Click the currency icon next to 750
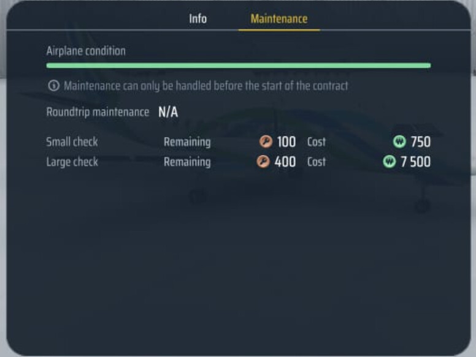 [x=399, y=142]
